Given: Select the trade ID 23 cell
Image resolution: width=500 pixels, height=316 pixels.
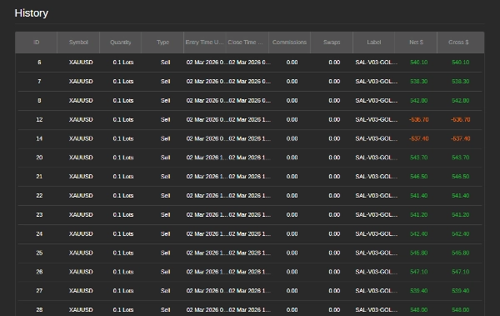Looking at the screenshot, I should (x=39, y=215).
